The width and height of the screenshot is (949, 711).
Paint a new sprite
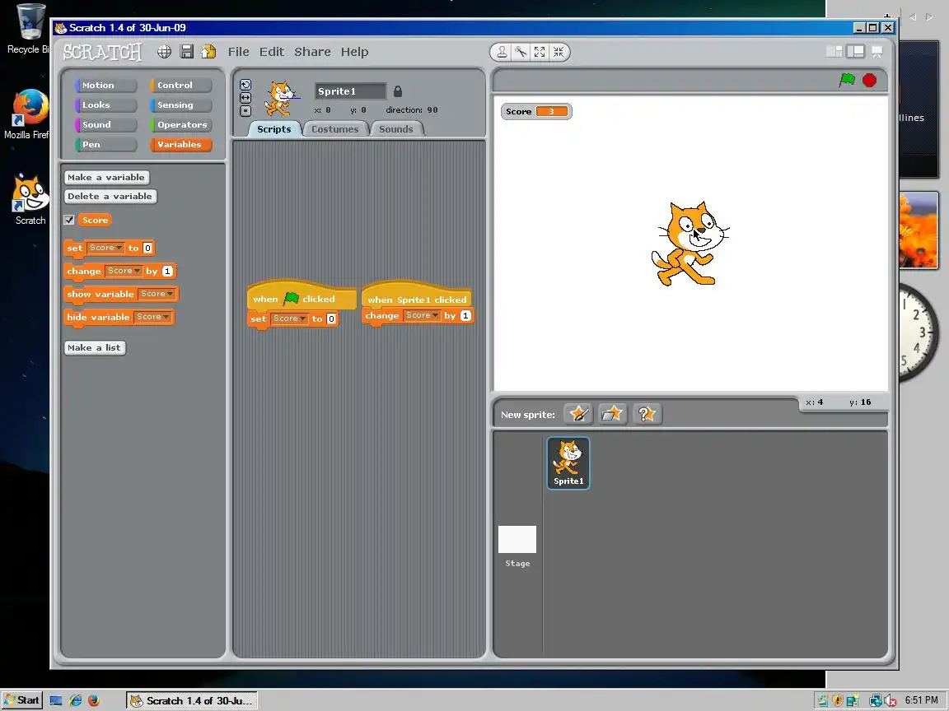(578, 414)
